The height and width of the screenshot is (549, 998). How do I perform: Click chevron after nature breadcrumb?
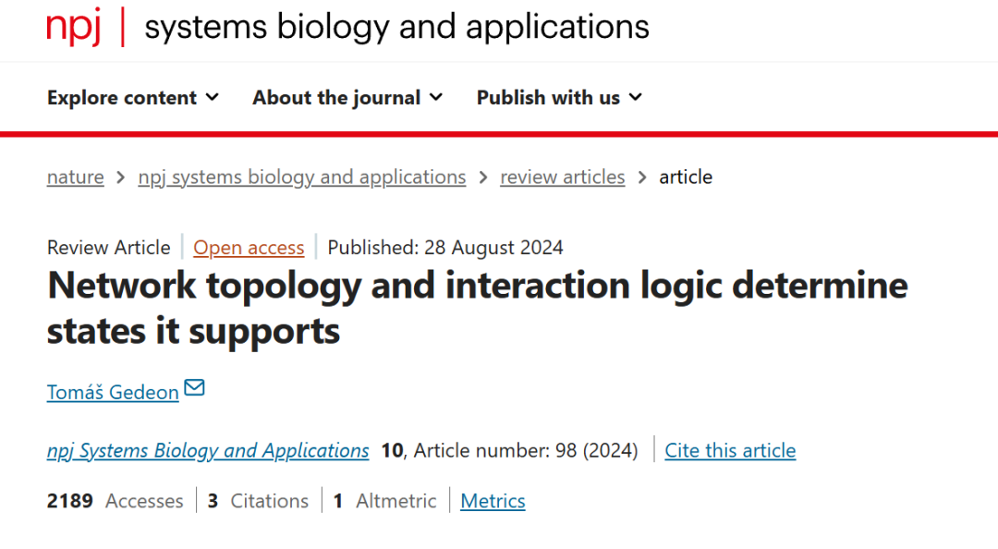coord(121,177)
